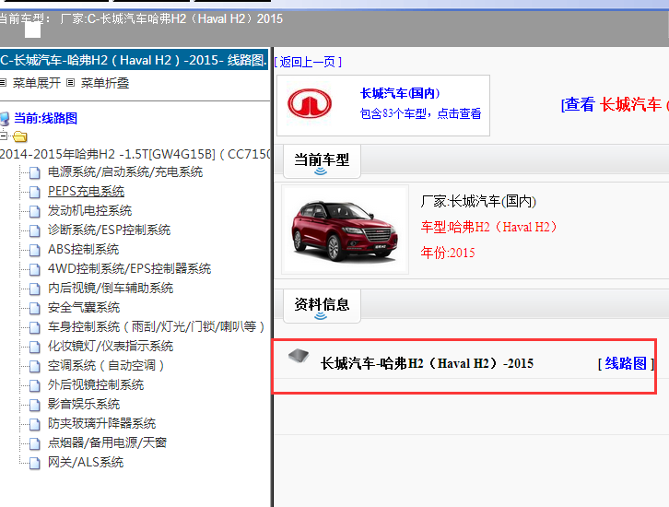Click the folder icon in the tree
This screenshot has width=669, height=507.
tap(19, 136)
